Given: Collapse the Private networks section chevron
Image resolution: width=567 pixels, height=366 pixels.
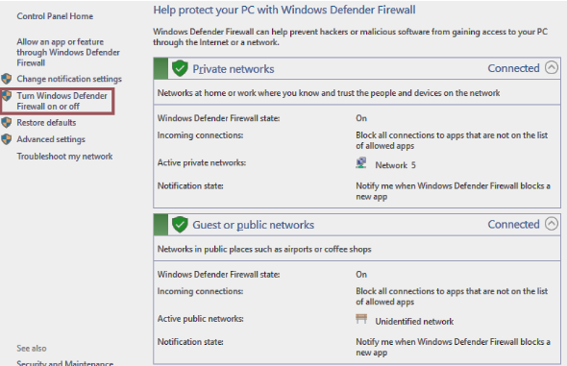Looking at the screenshot, I should click(552, 67).
